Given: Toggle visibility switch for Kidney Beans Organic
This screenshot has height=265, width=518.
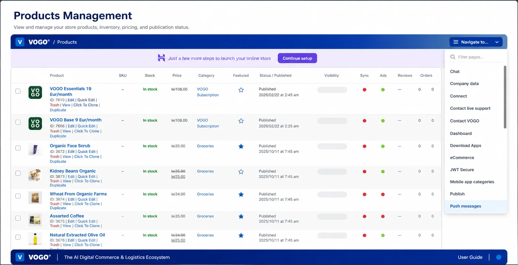Looking at the screenshot, I should (x=332, y=172).
